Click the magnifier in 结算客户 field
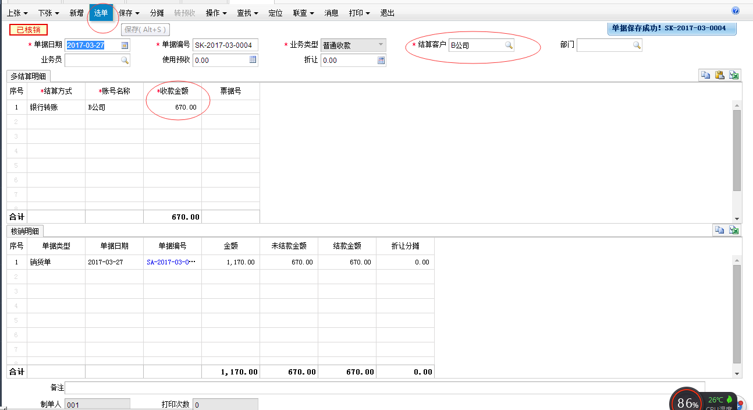The width and height of the screenshot is (753, 410). tap(509, 45)
